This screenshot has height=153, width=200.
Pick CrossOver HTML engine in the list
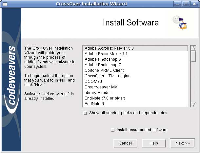[x=135, y=76]
